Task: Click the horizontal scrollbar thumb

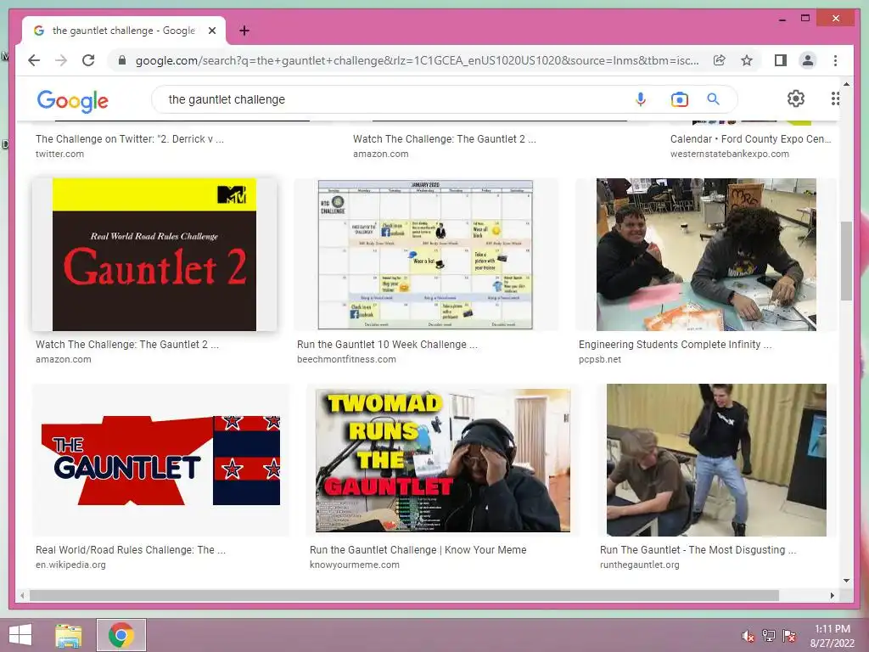Action: [404, 595]
